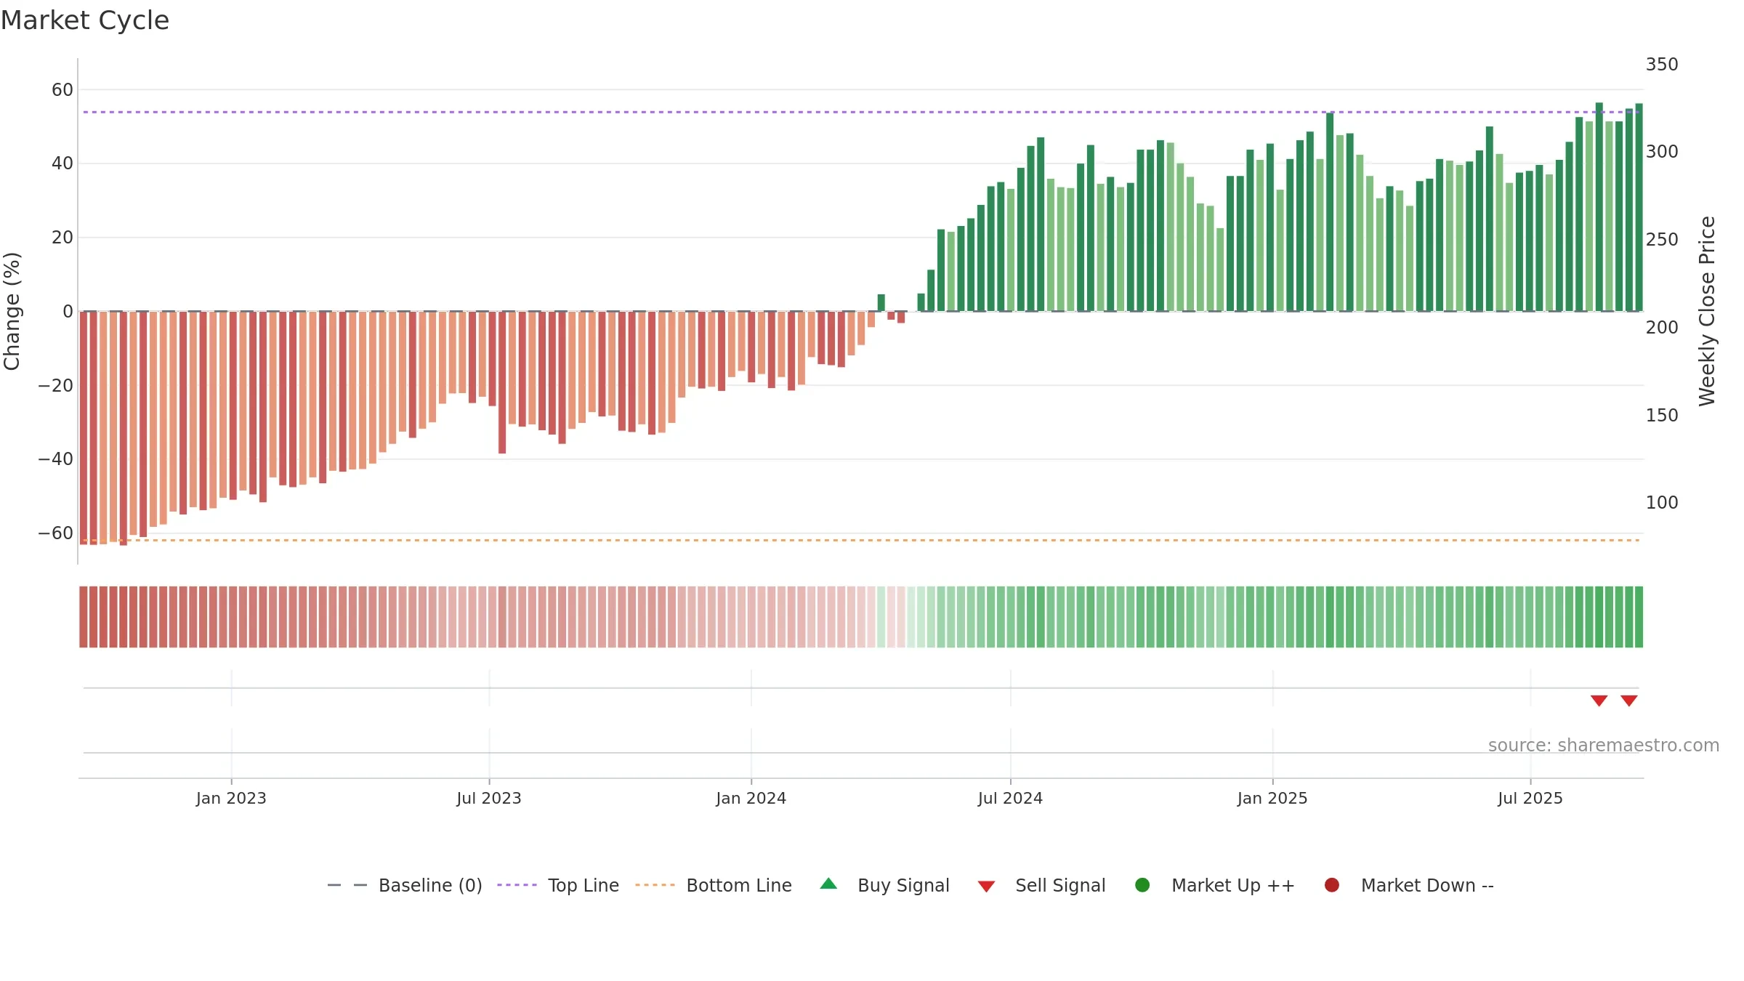Click the Market Cycle chart title
The image size is (1744, 981).
click(85, 20)
